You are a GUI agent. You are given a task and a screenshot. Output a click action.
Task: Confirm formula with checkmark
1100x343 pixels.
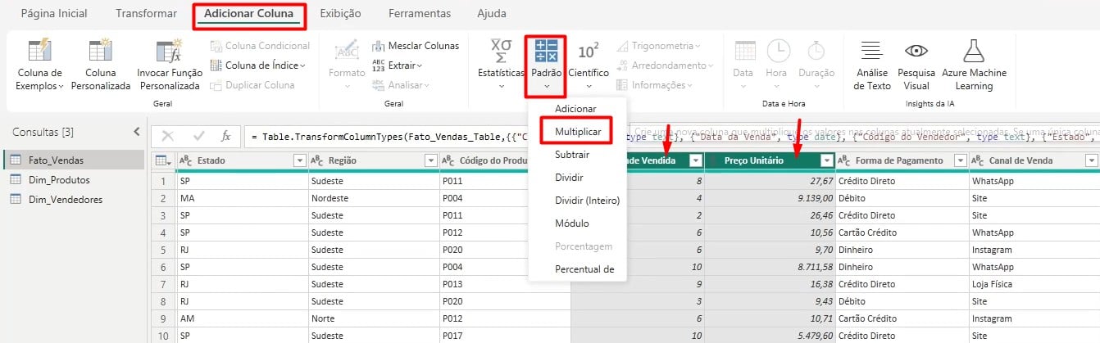pyautogui.click(x=198, y=137)
